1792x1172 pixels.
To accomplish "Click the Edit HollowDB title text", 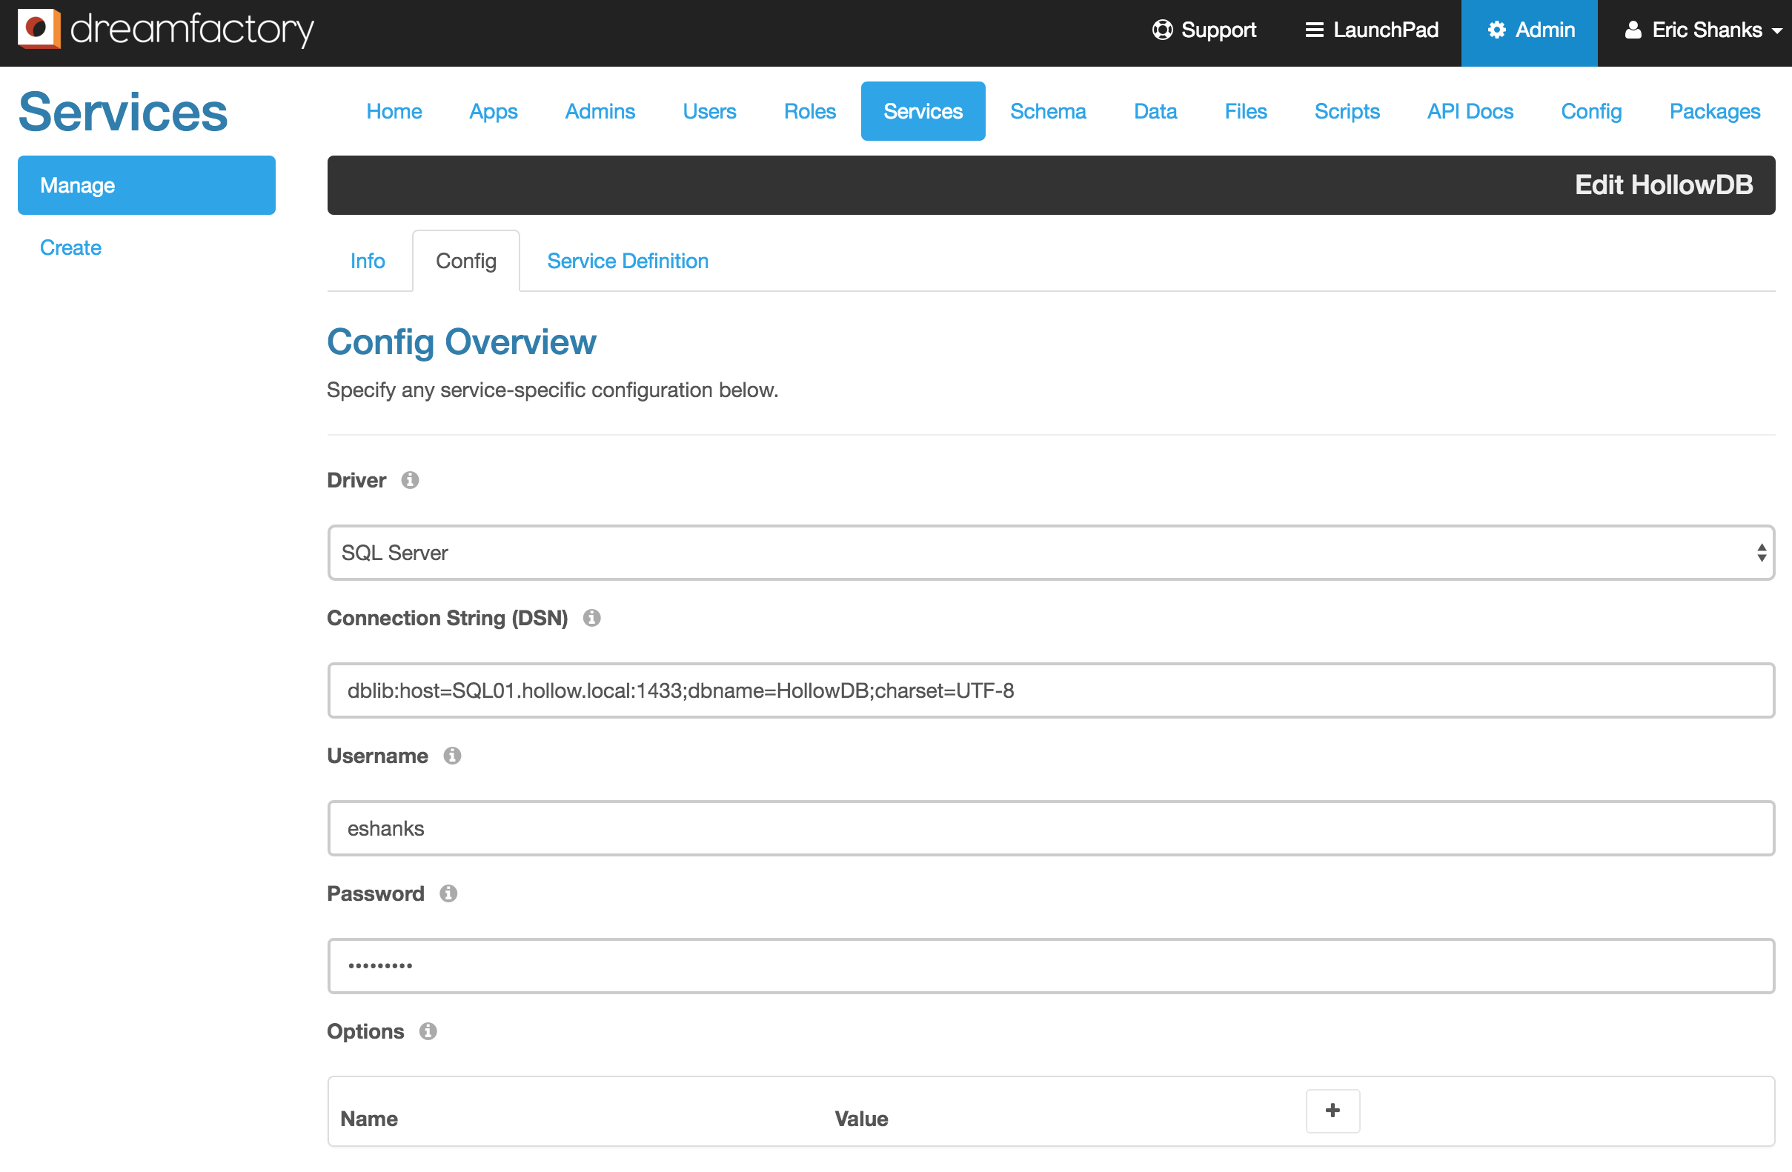I will 1664,185.
